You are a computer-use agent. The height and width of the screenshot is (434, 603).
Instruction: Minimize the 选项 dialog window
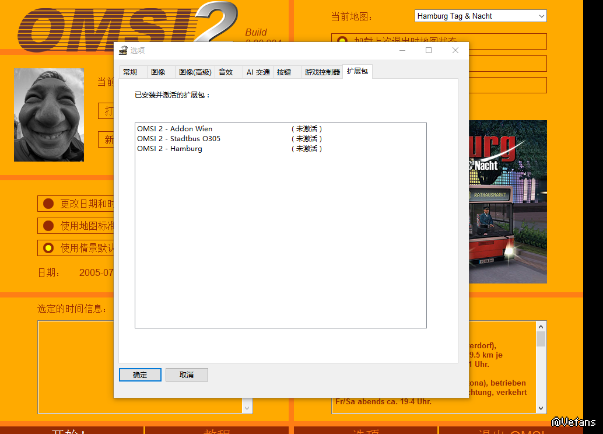pos(402,50)
